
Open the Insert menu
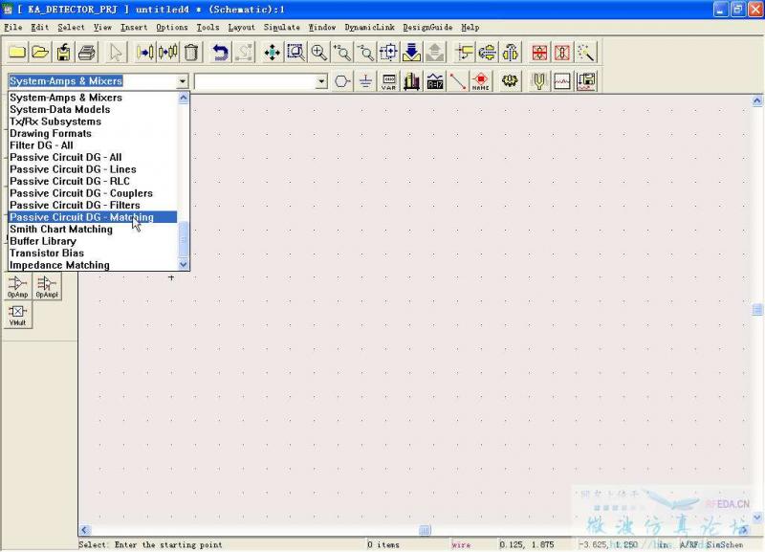pos(134,28)
